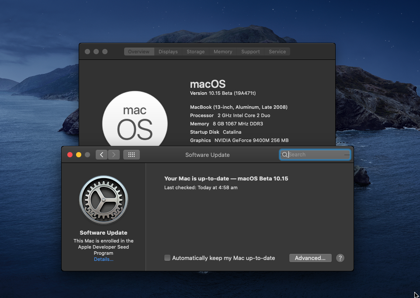Click the Software Update window title
Screen dimensions: 420x298
coord(207,155)
